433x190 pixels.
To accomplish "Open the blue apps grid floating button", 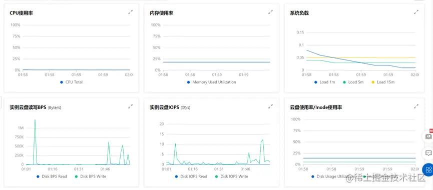I will [428, 169].
